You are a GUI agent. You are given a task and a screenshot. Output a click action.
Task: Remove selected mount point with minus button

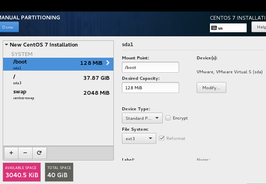point(25,153)
